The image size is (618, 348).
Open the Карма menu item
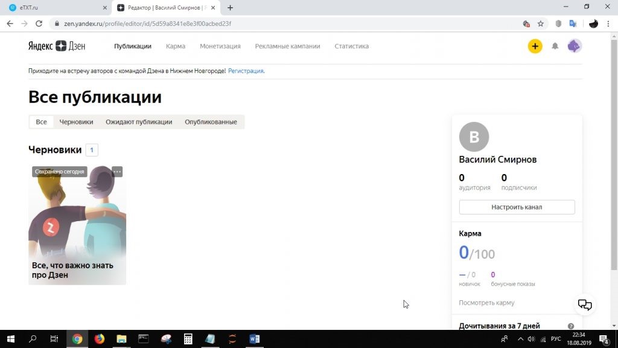(x=176, y=46)
